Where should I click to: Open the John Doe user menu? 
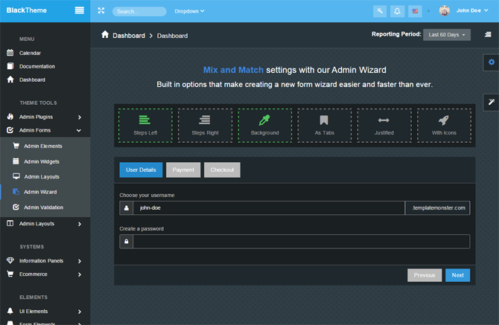(472, 10)
